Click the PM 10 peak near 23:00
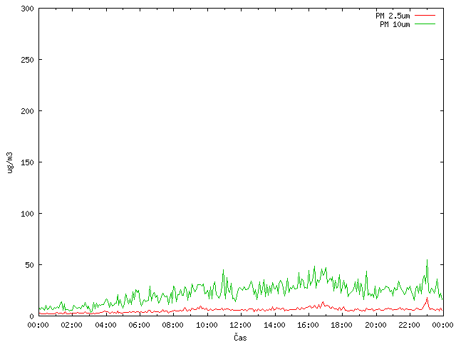 click(x=427, y=260)
